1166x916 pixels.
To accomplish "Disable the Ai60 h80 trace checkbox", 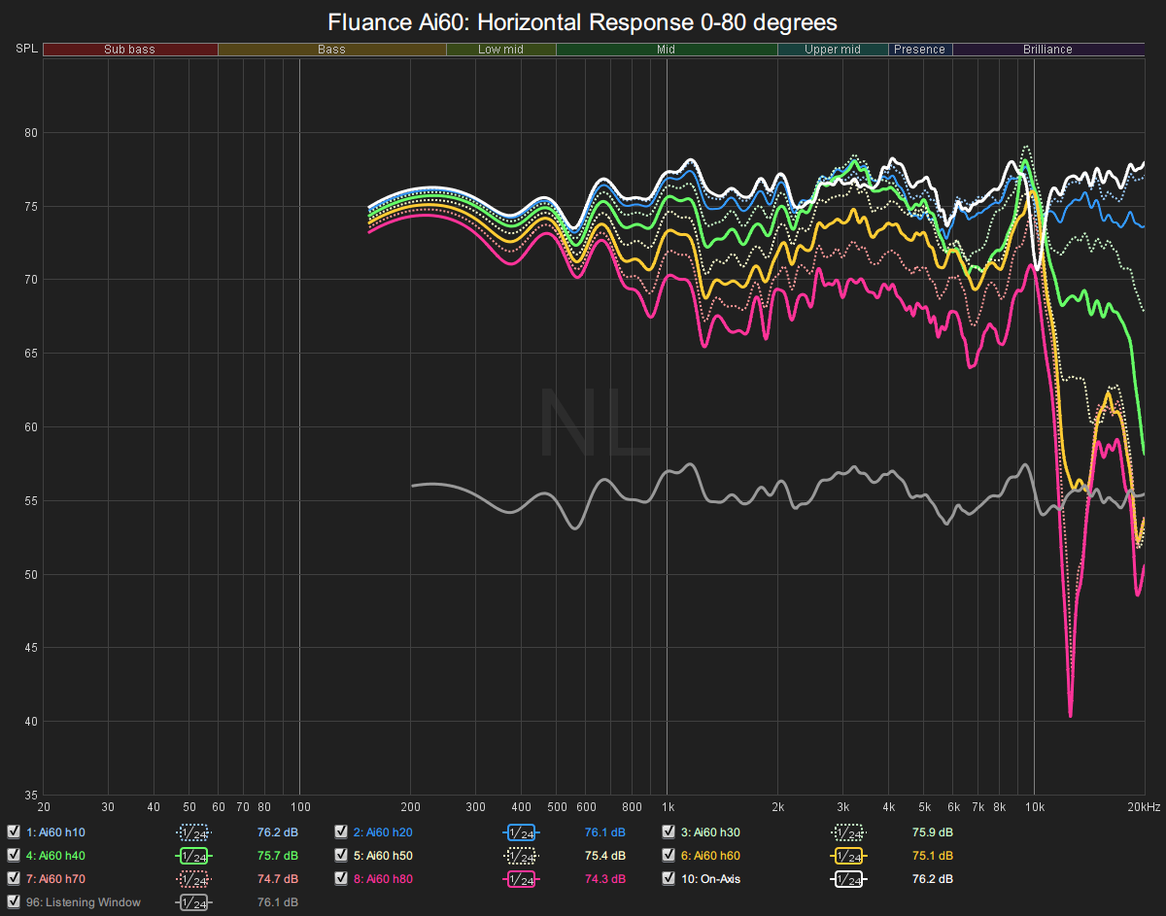I will point(341,879).
